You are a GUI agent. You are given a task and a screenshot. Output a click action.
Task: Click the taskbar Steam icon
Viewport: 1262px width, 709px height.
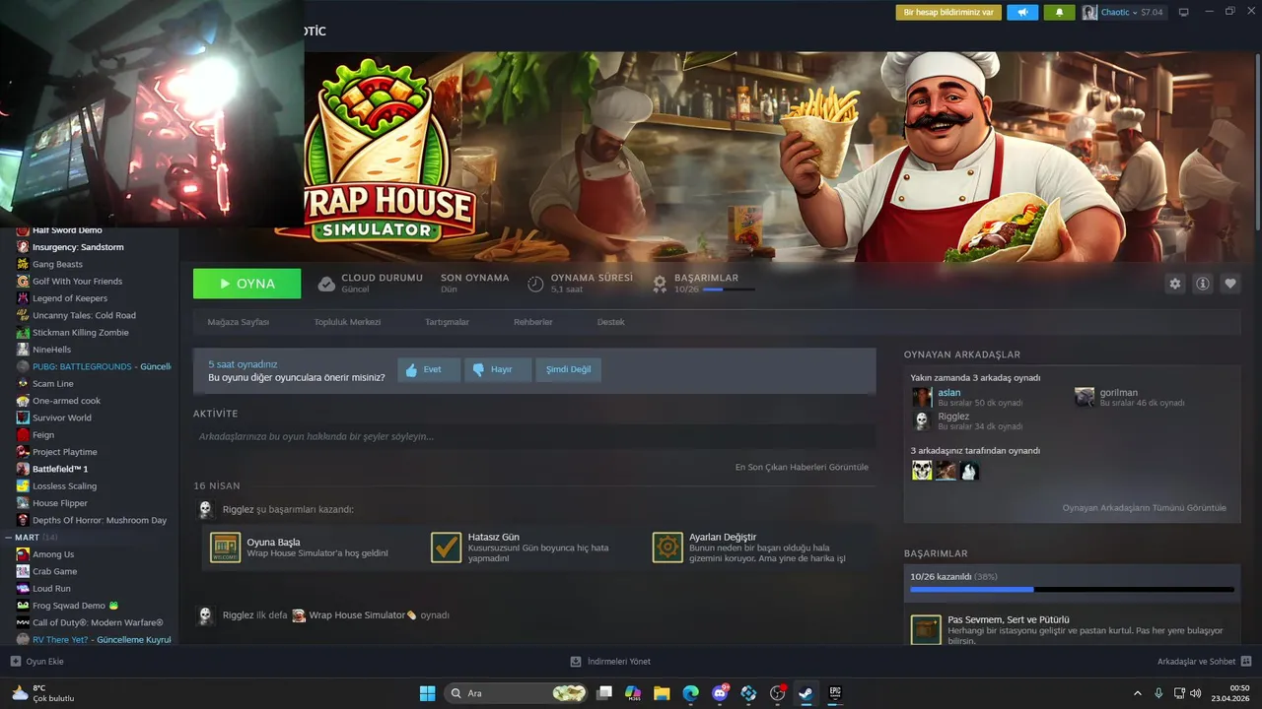click(x=806, y=693)
